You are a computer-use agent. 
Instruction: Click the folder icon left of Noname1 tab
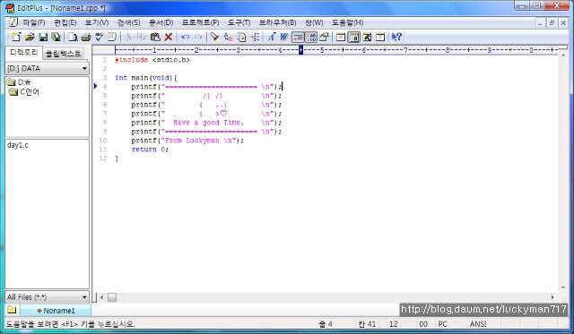click(x=12, y=310)
